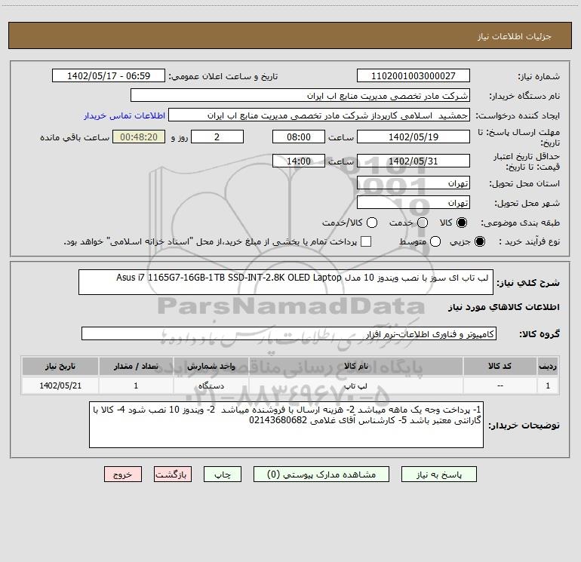Click the validity hour field 14:00
The height and width of the screenshot is (562, 581).
(299, 161)
